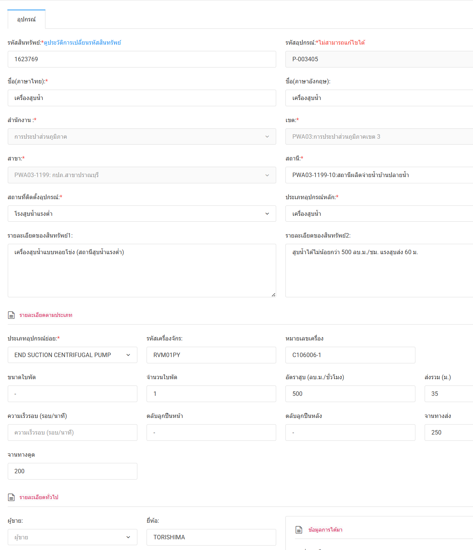Image resolution: width=473 pixels, height=550 pixels.
Task: Click Thai name field เครื่องสูบน้ำ
Action: coord(142,98)
